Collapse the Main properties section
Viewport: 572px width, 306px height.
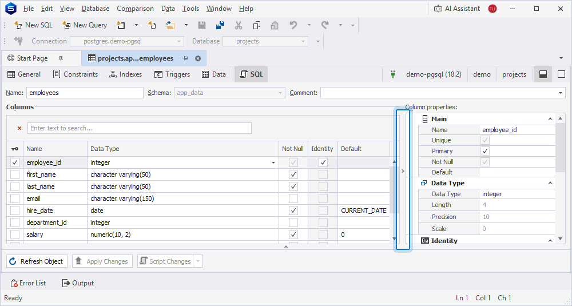(550, 119)
